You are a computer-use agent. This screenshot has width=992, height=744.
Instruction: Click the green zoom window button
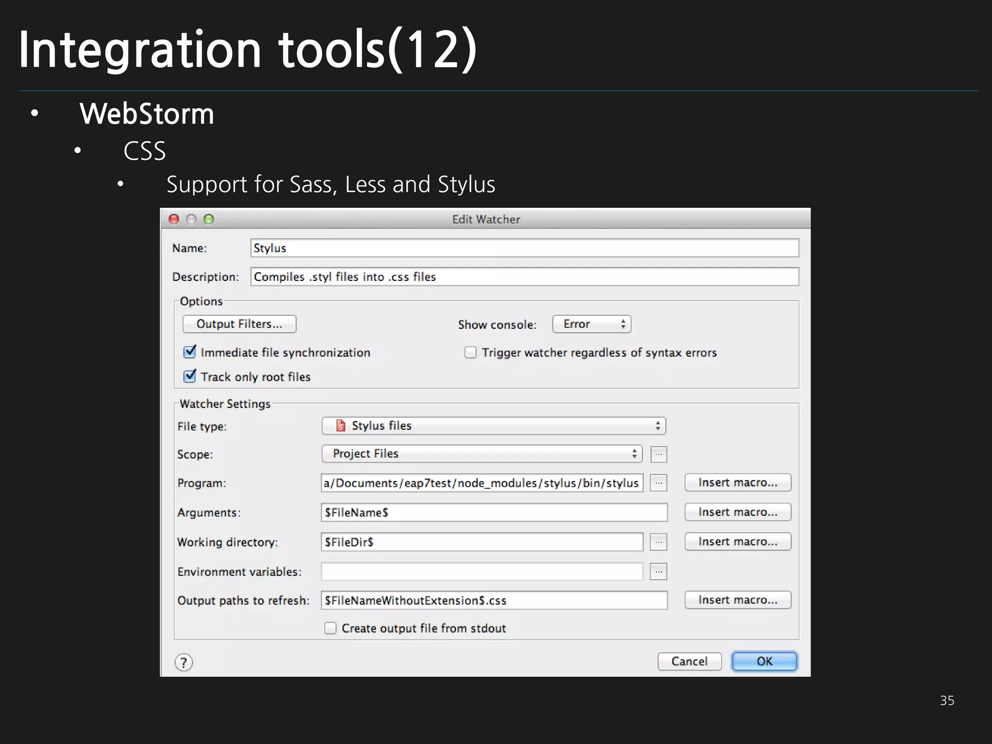[x=209, y=219]
